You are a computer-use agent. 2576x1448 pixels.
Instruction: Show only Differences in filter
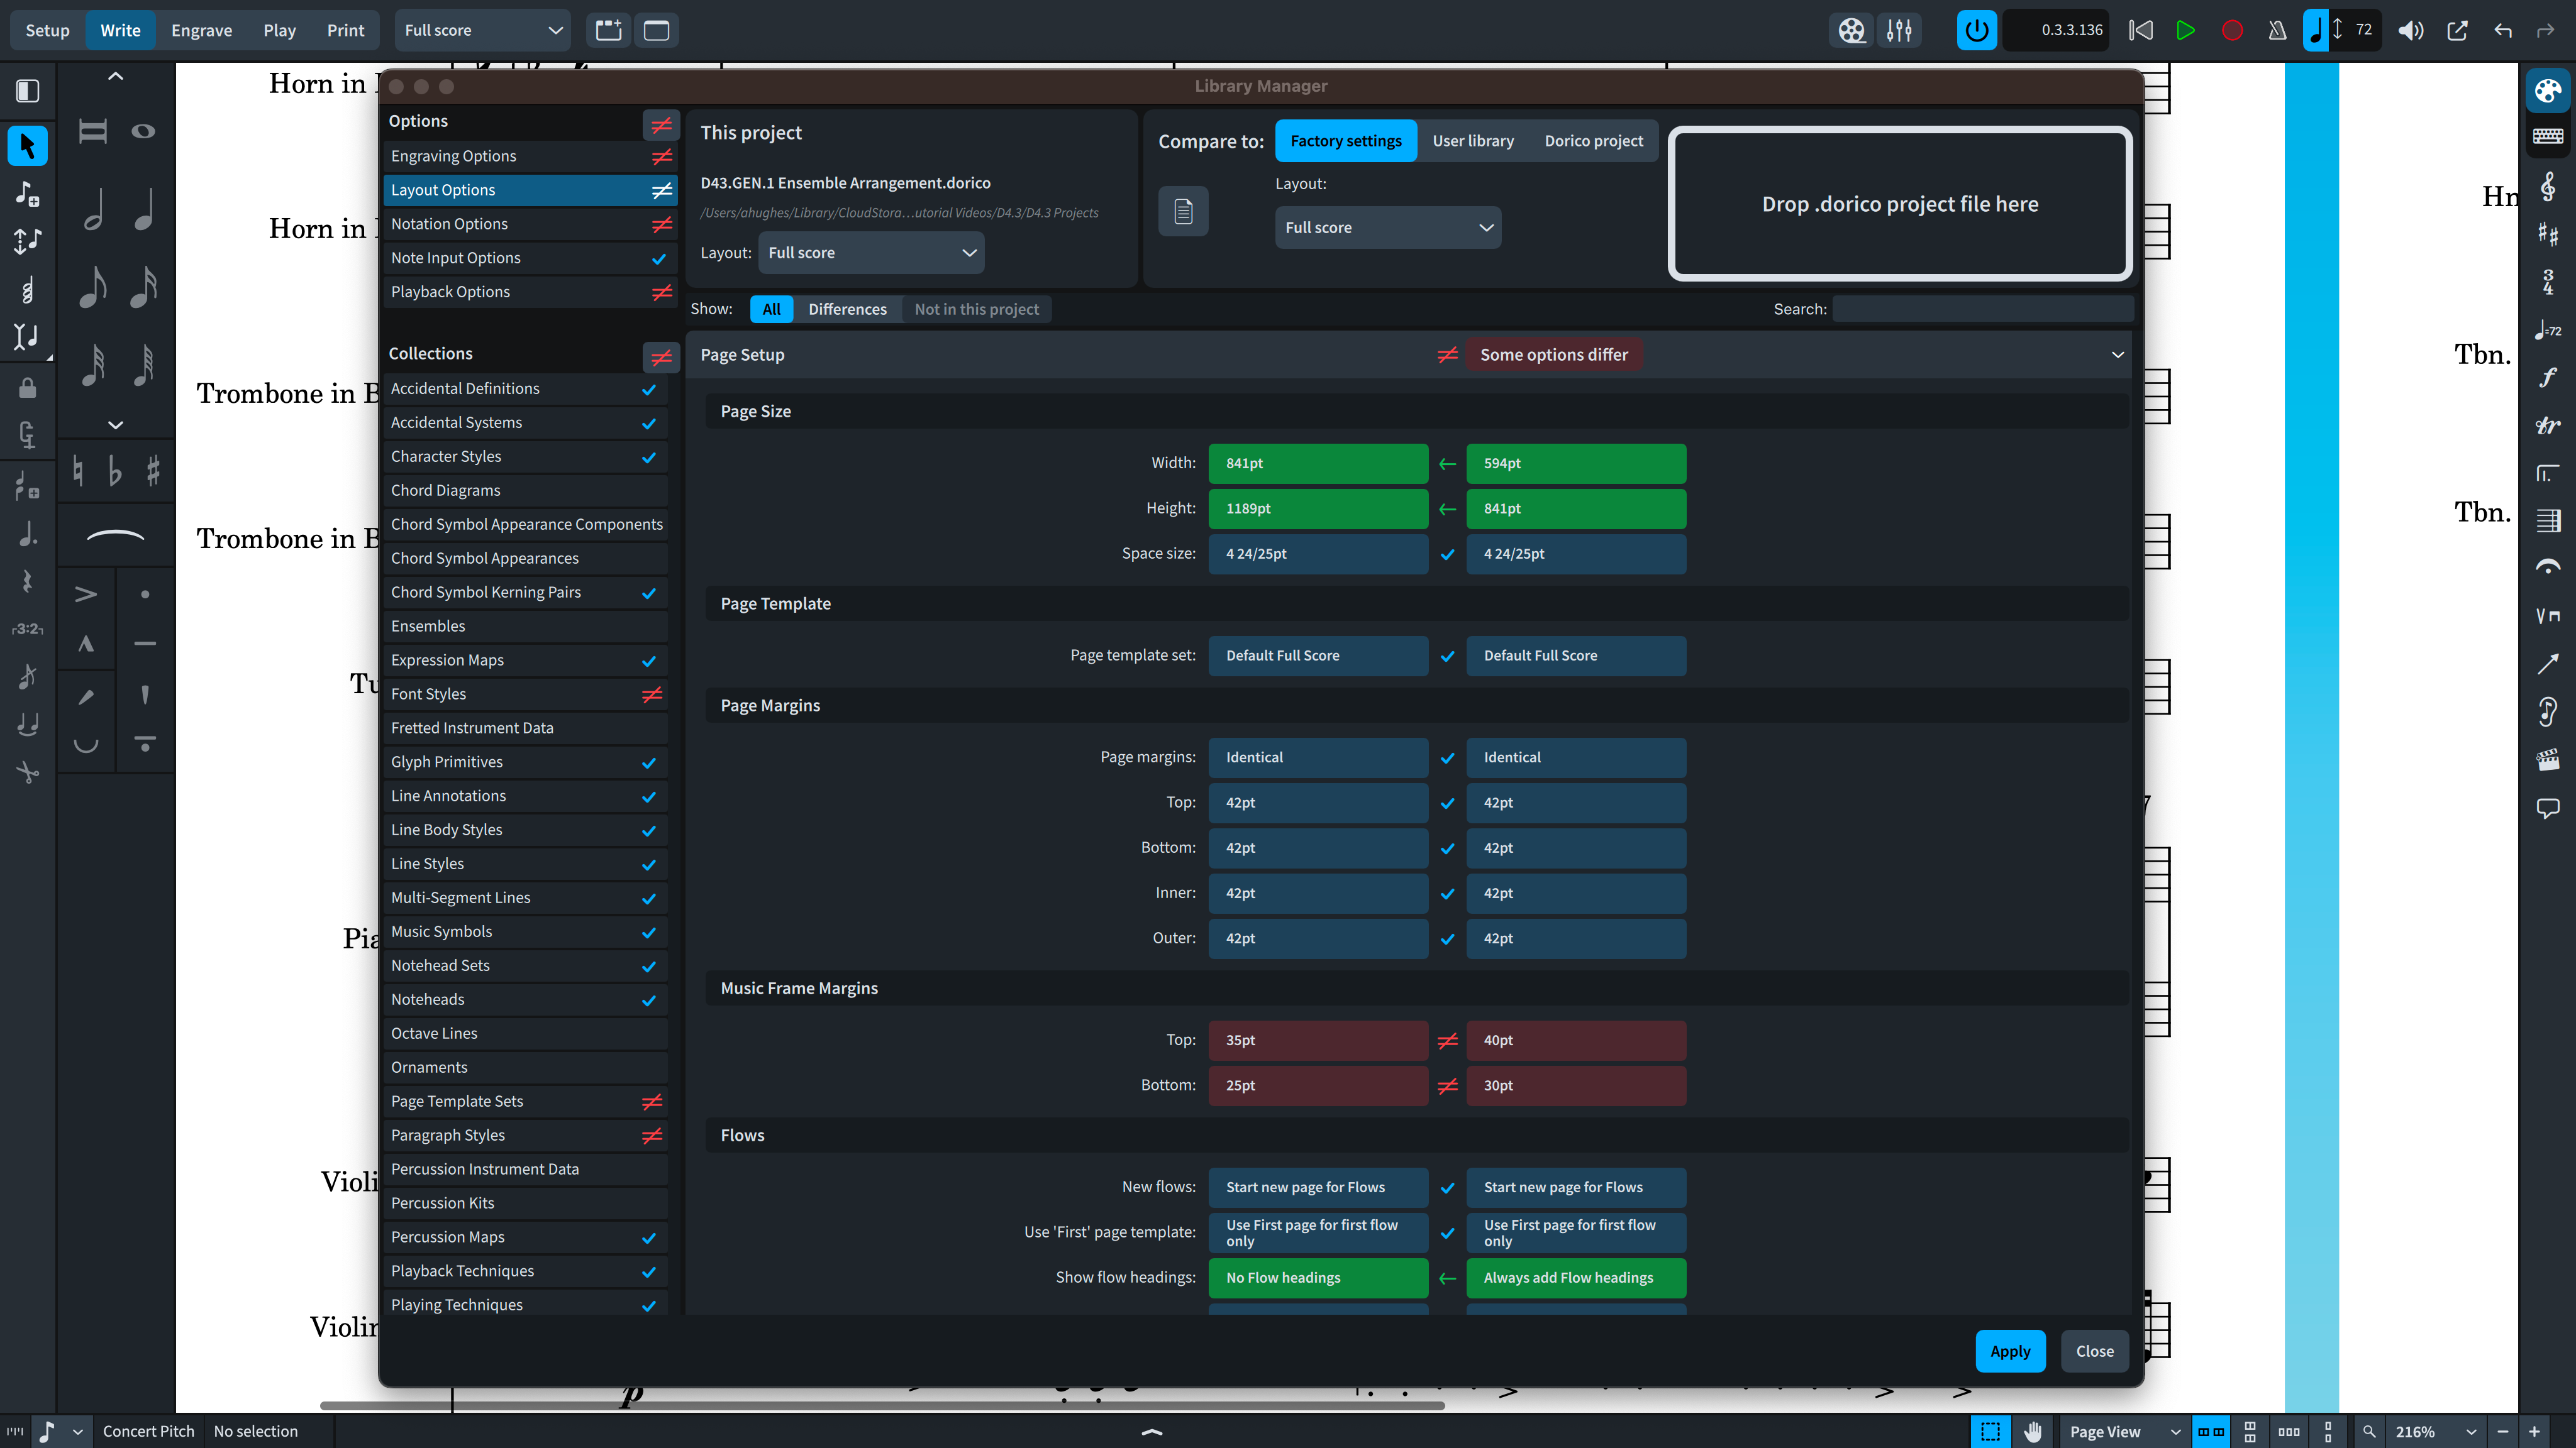point(847,309)
